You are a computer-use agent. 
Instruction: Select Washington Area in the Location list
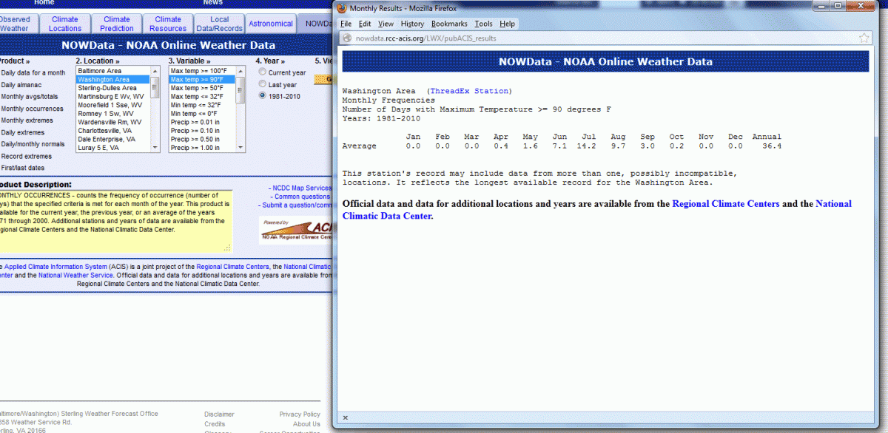(x=113, y=79)
